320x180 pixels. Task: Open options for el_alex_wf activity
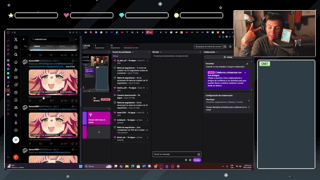pos(147,60)
